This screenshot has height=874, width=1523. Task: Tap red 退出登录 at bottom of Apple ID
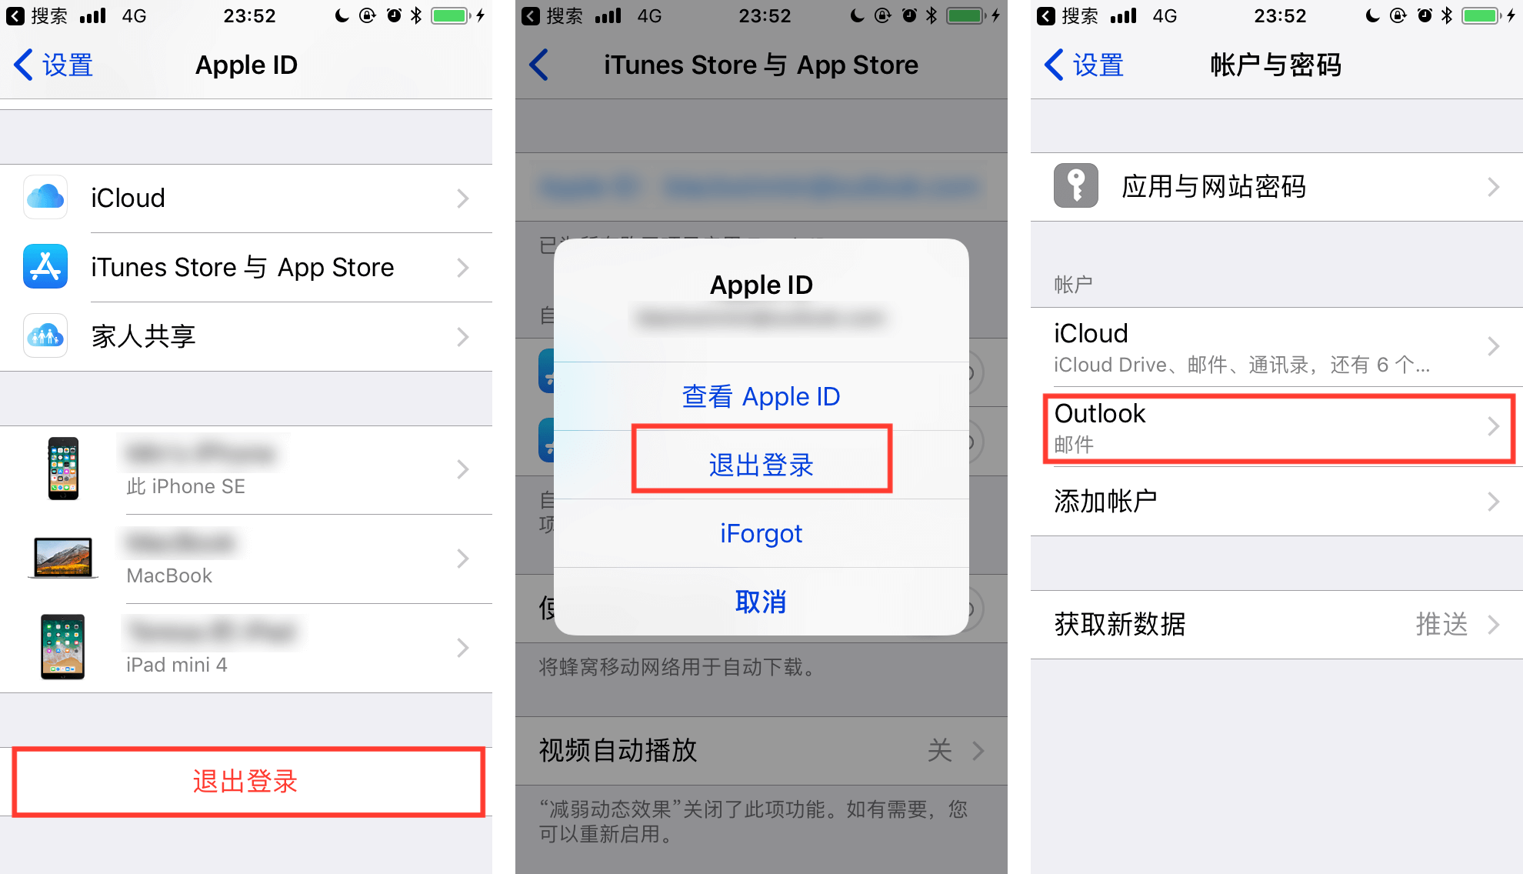[x=246, y=782]
